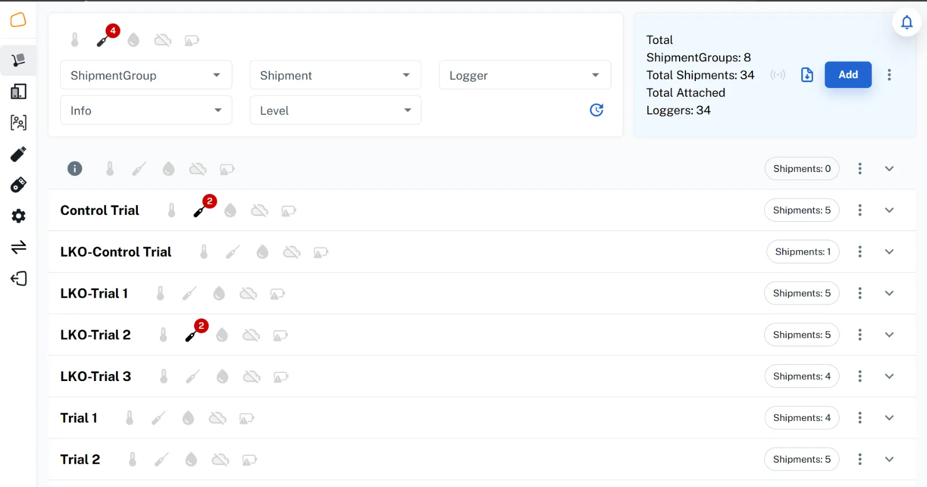927x487 pixels.
Task: Select the Control Trial group name
Action: click(100, 211)
